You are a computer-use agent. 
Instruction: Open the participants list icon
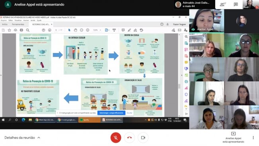click(x=223, y=4)
